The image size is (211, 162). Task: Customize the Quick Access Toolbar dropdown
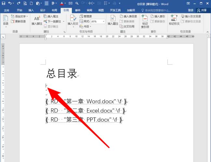pyautogui.click(x=120, y=3)
